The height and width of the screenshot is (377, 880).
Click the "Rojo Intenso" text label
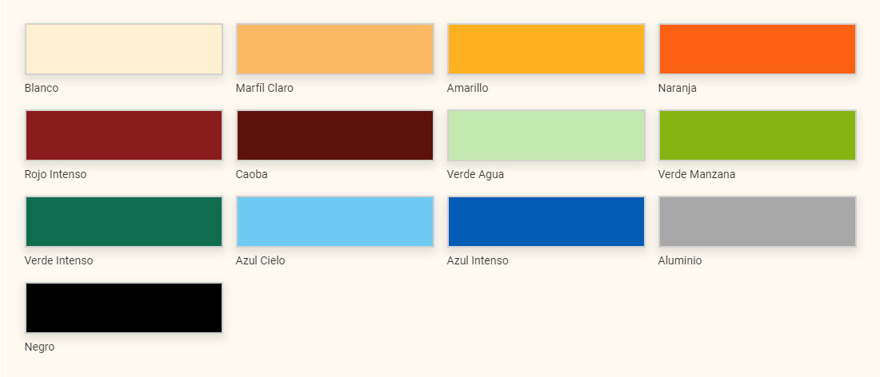(x=55, y=174)
